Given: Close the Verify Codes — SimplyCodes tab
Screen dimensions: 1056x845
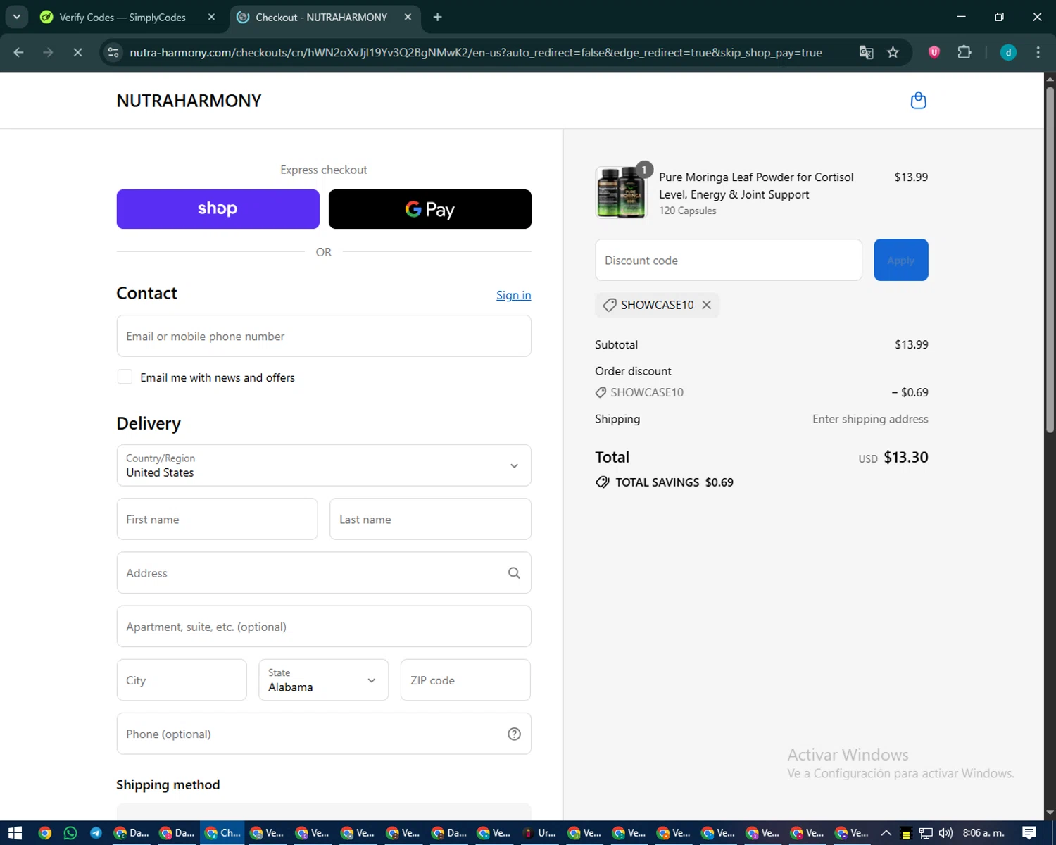Looking at the screenshot, I should (211, 17).
